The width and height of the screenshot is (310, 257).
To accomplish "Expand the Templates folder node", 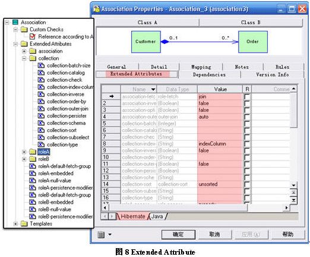I will point(15,224).
